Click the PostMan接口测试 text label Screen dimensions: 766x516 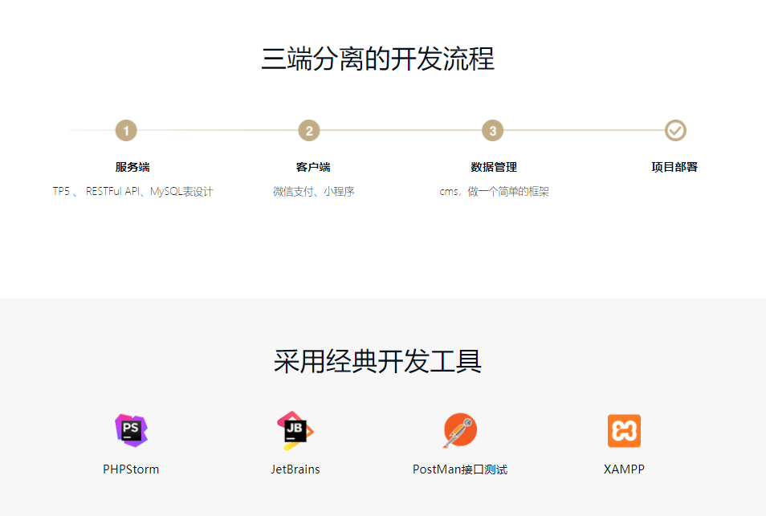click(x=460, y=469)
